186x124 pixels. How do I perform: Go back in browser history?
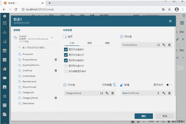(x=4, y=10)
